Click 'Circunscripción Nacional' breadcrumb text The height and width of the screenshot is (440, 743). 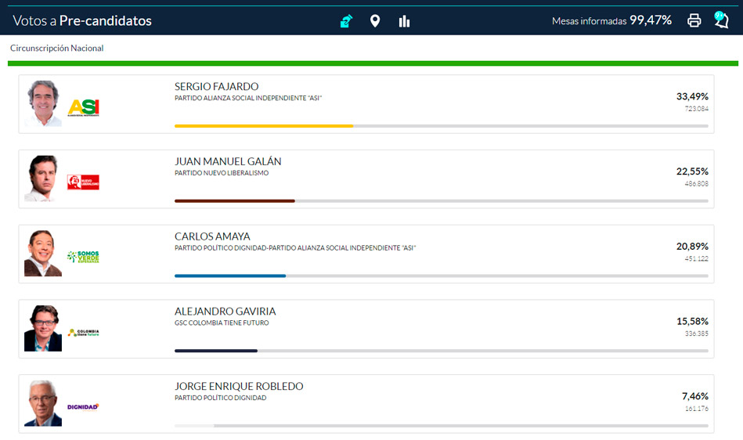[57, 48]
